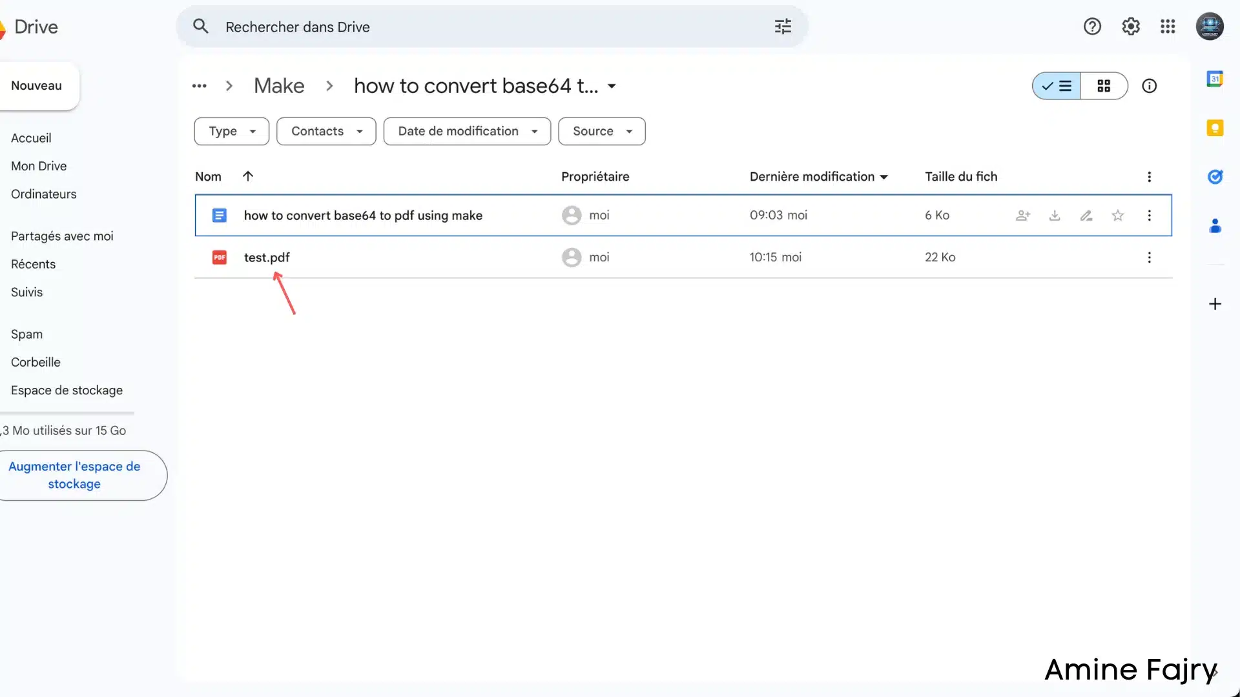
Task: Open the Make breadcrumb folder
Action: [278, 85]
